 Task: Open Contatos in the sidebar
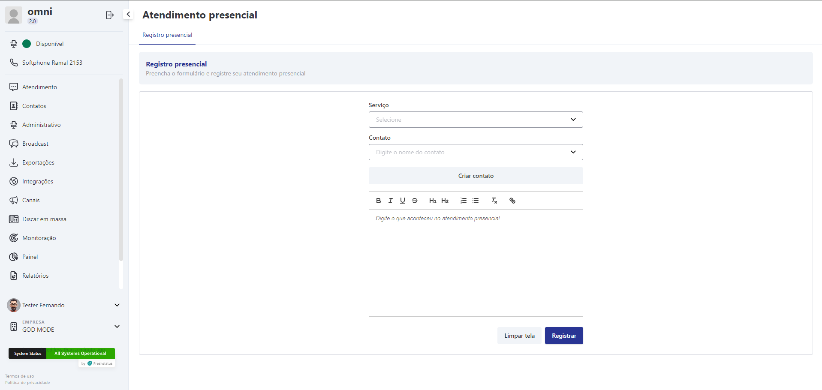34,106
